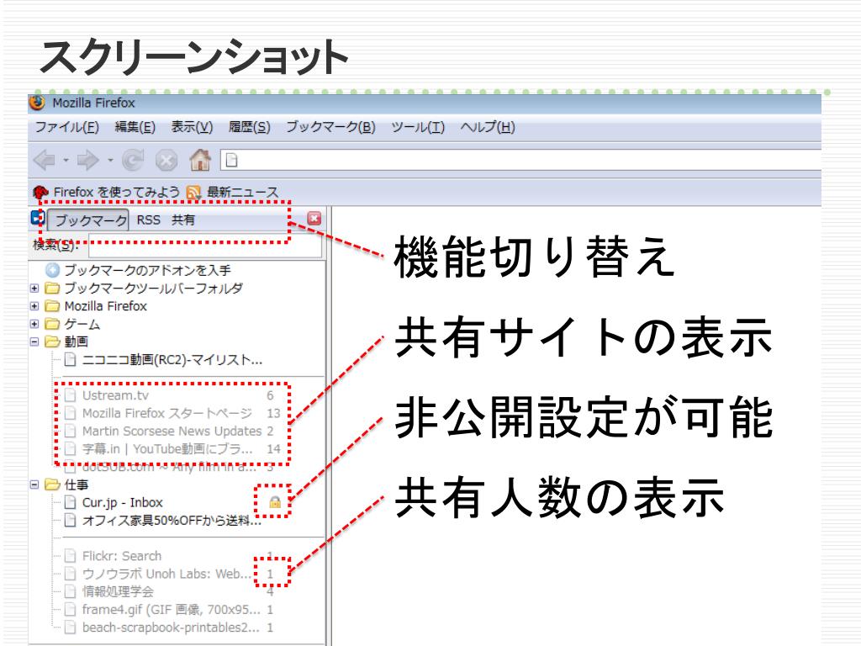This screenshot has height=646, width=861.
Task: Select the Mozilla Firefox folder icon
Action: (52, 306)
